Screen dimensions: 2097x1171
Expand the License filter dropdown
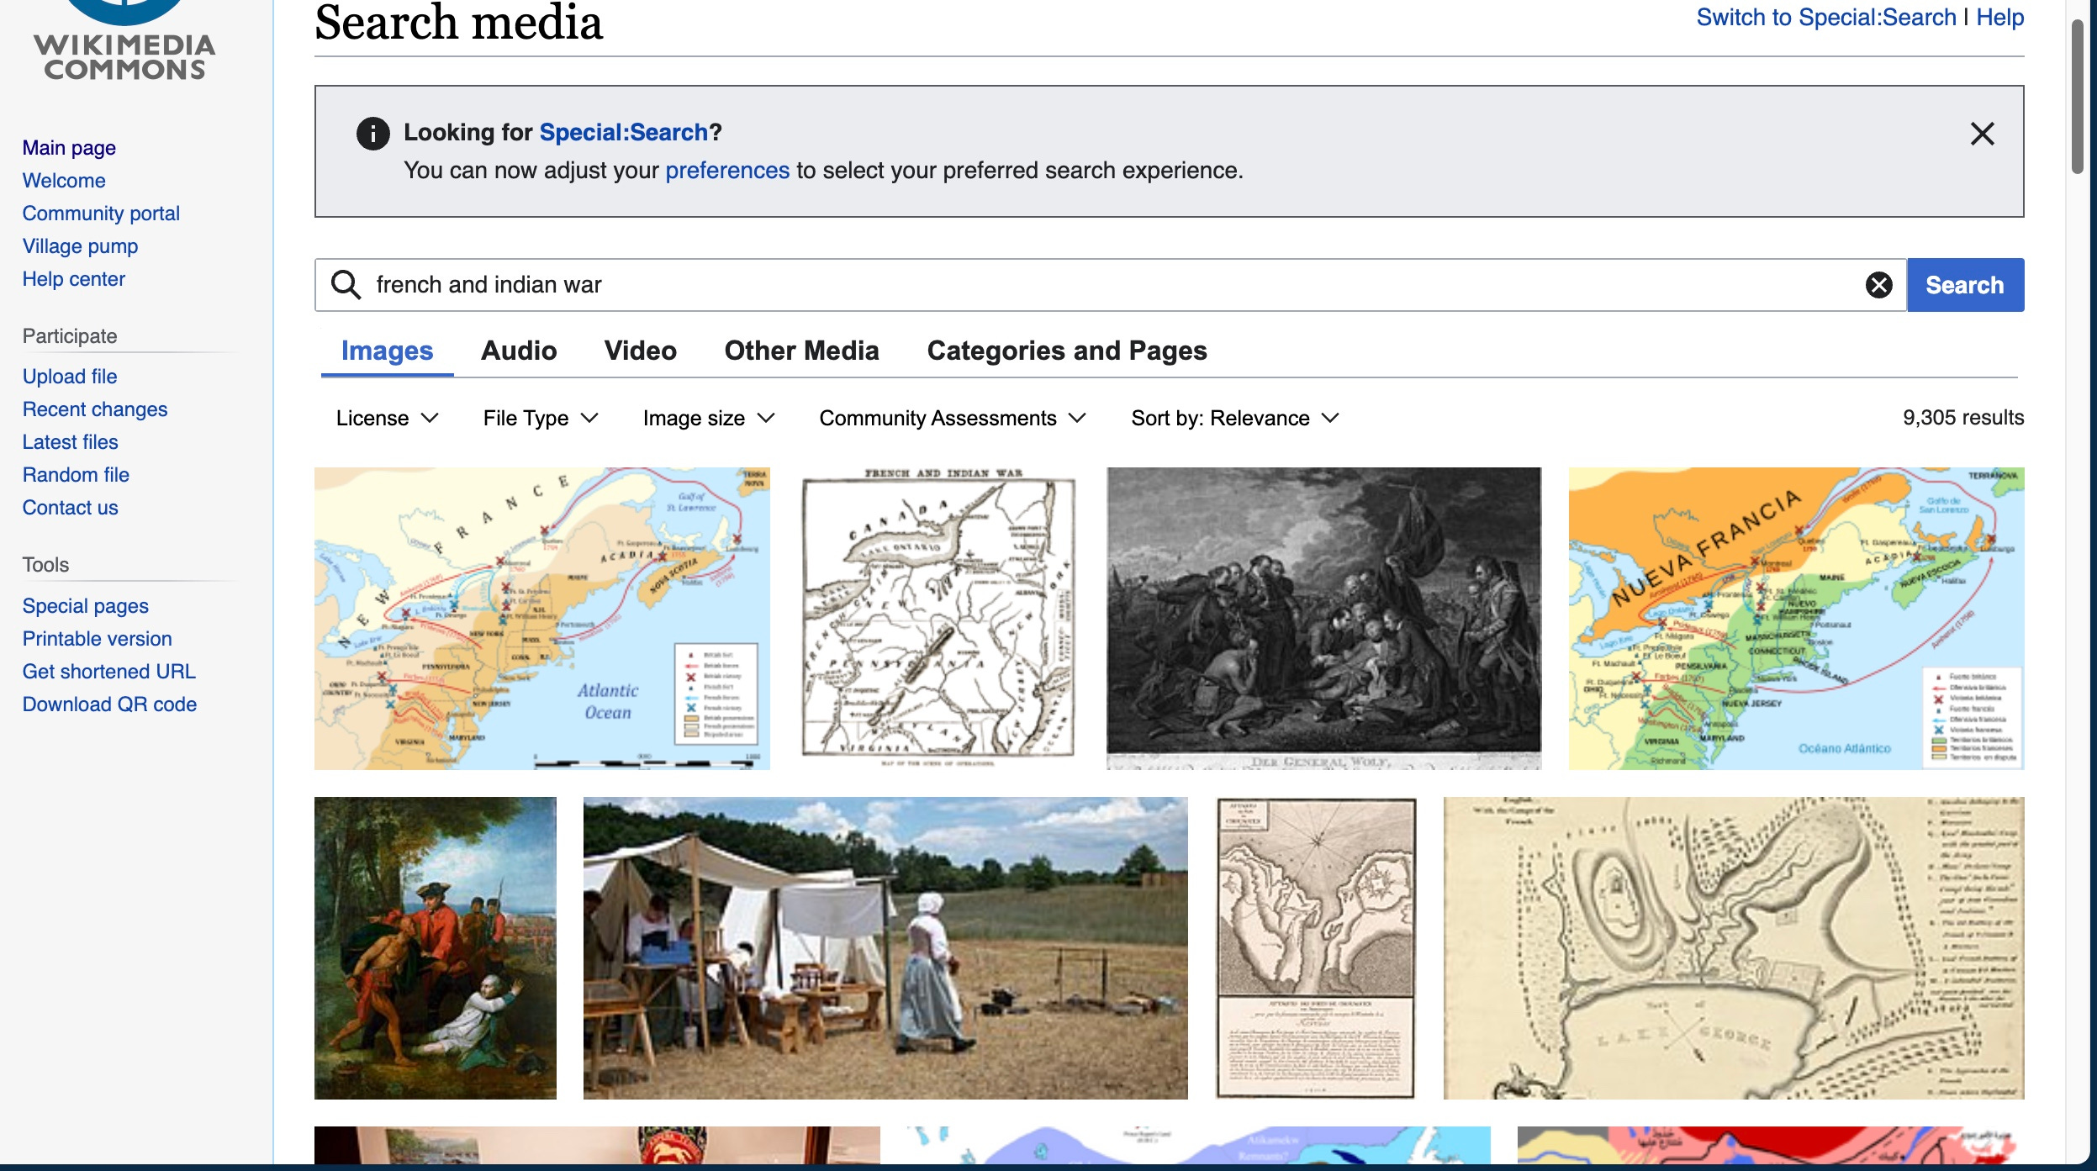(x=388, y=418)
